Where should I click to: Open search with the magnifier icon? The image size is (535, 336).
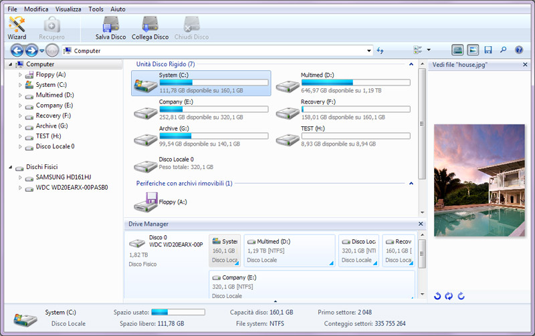[x=503, y=50]
